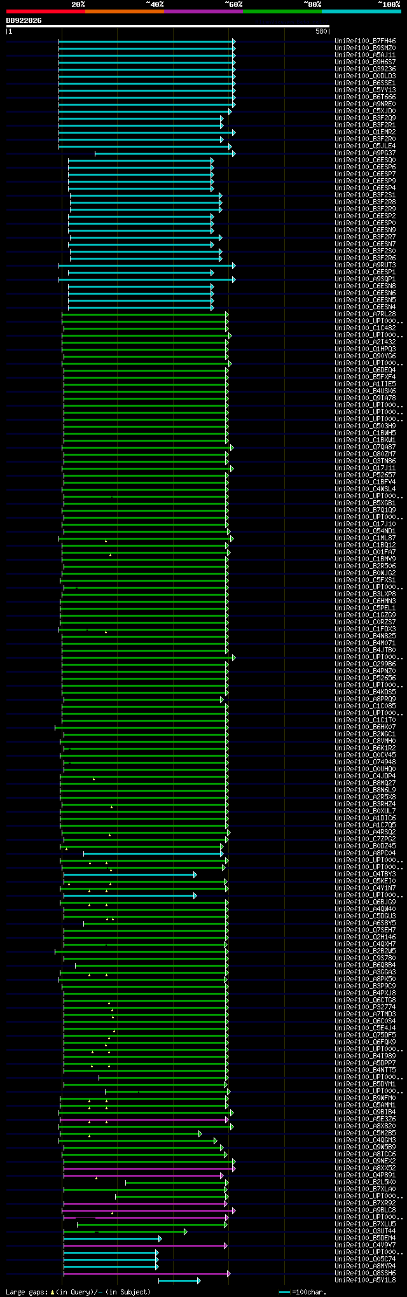Select the label UniRef100_C1ML87
407x1297 pixels.
tap(365, 538)
